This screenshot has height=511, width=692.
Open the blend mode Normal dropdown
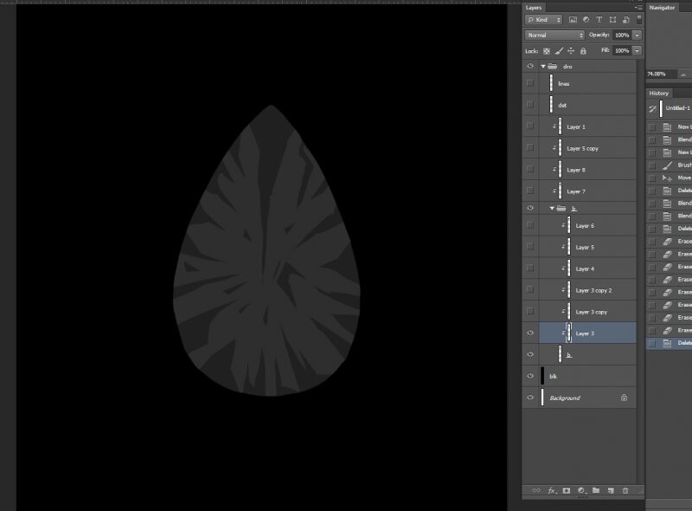(x=554, y=36)
